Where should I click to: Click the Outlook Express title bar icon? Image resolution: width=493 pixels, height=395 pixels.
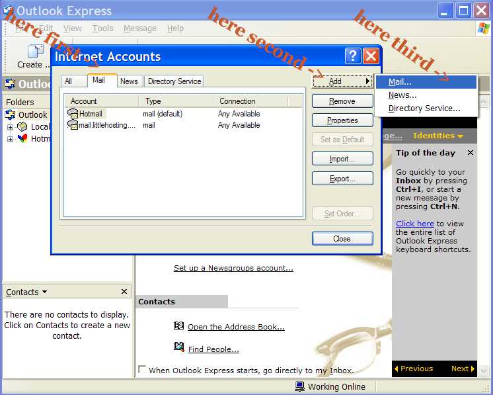point(8,11)
